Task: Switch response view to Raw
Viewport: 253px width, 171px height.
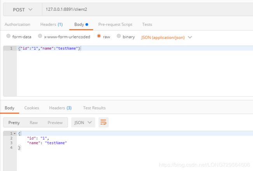Action: click(34, 123)
